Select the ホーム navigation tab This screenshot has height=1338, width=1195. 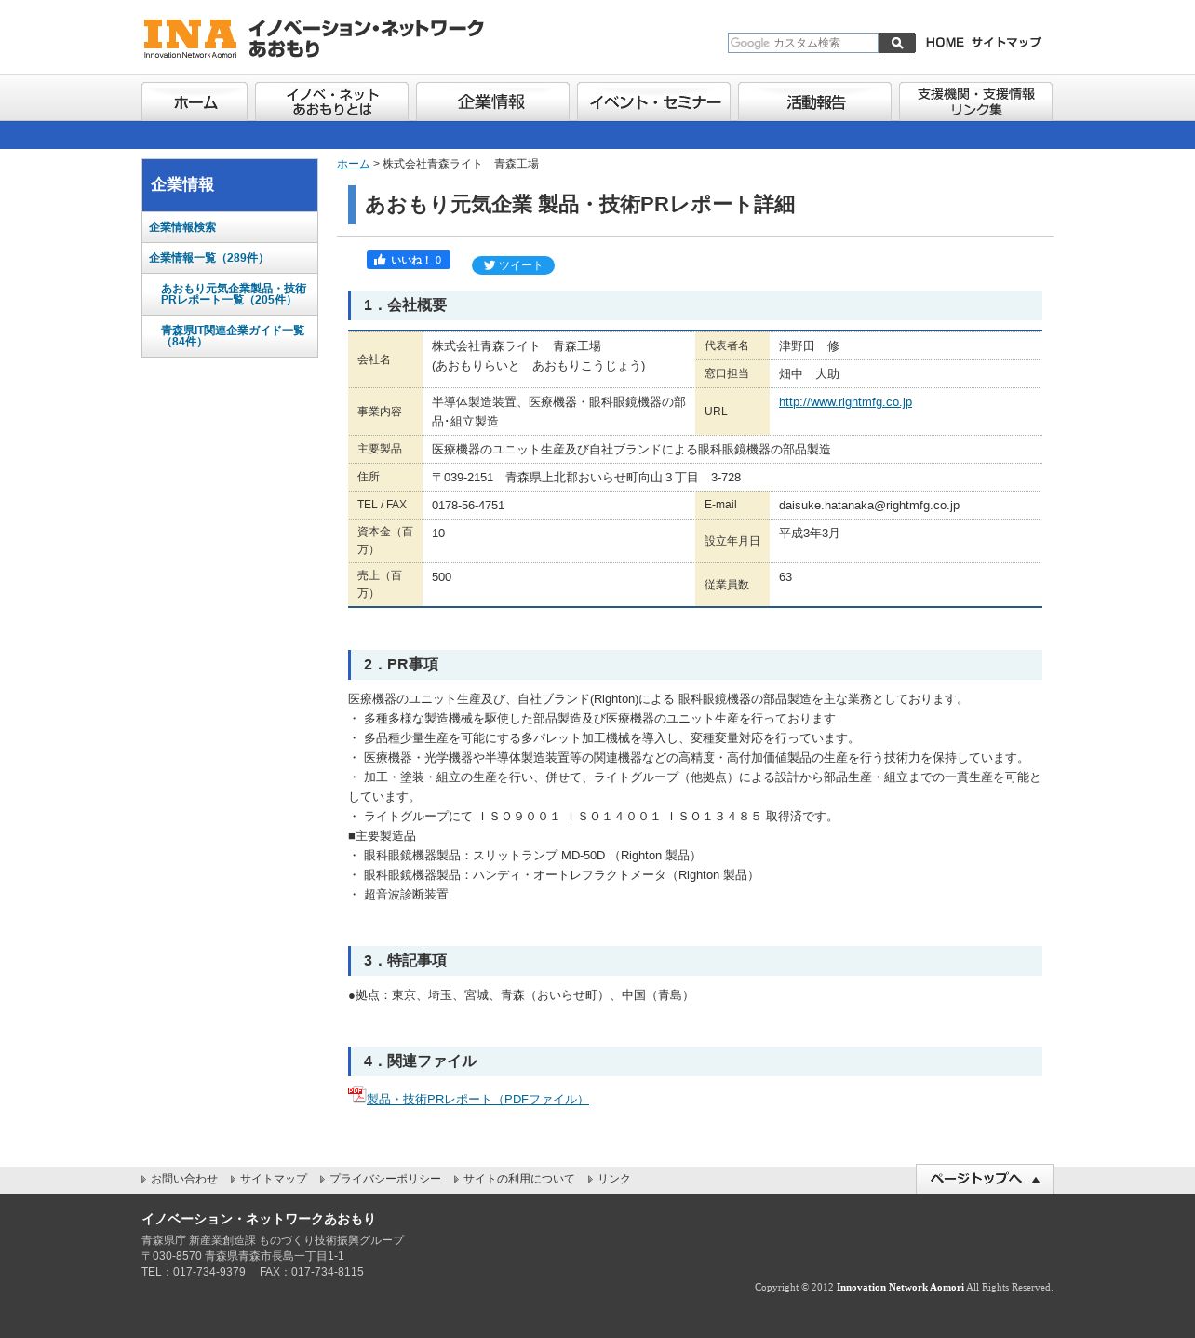[x=195, y=101]
